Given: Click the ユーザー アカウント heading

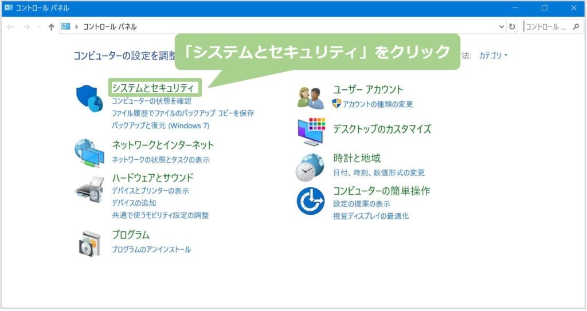Looking at the screenshot, I should tap(368, 89).
